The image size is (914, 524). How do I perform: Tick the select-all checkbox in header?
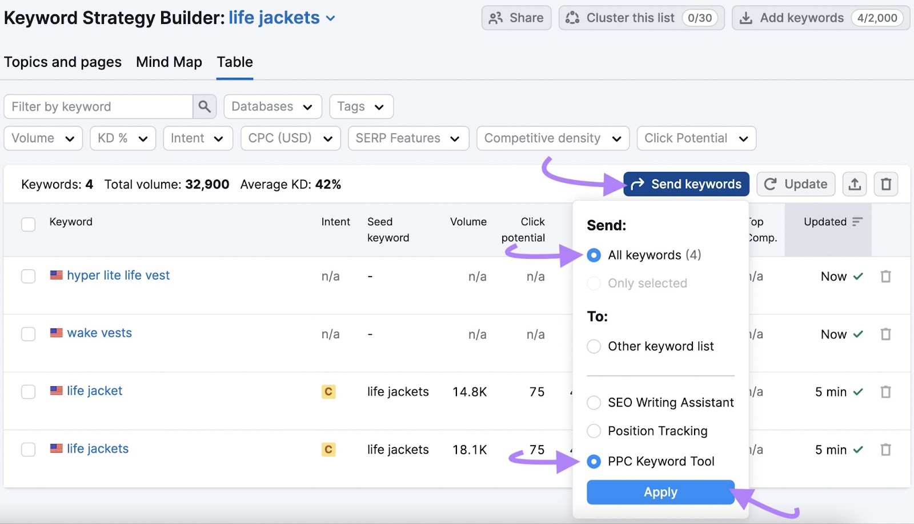[28, 224]
